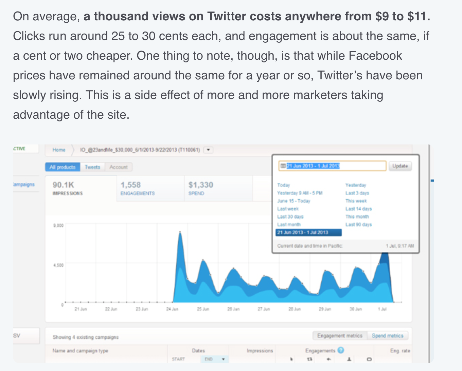This screenshot has width=462, height=371.
Task: Click the 25 Jun axis label
Action: tap(203, 309)
